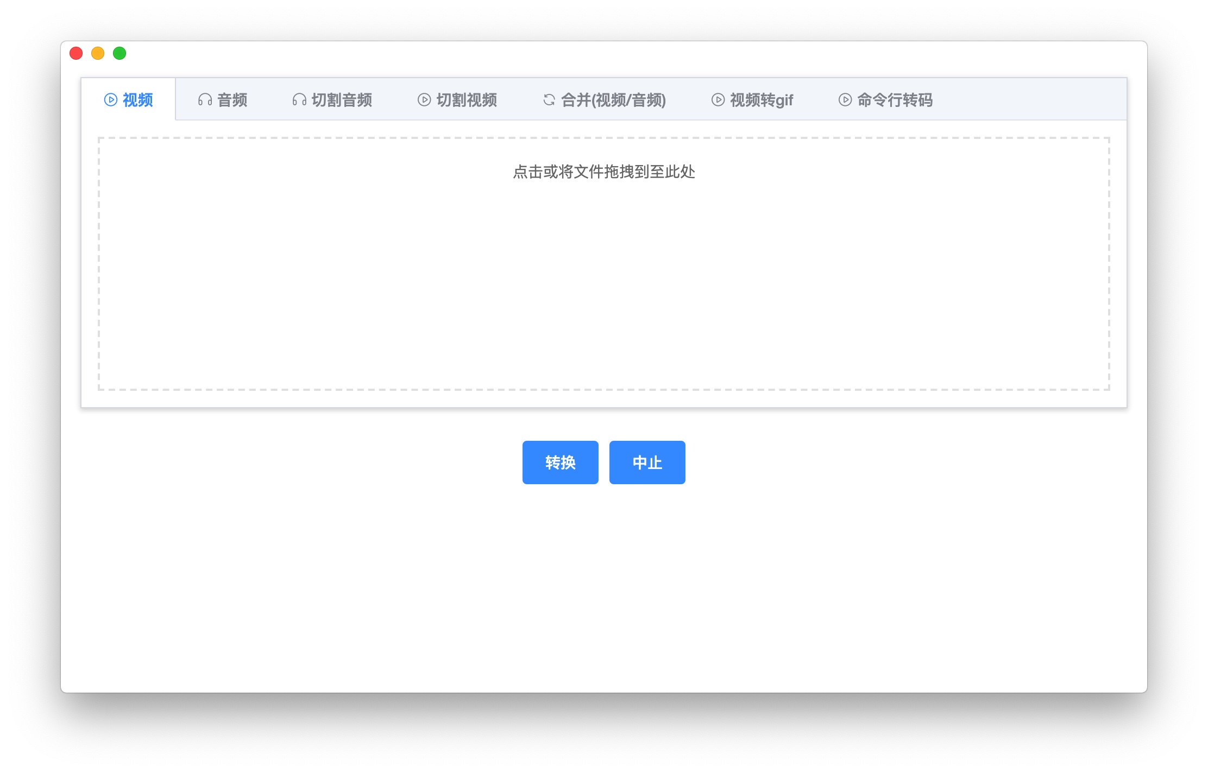The width and height of the screenshot is (1208, 773).
Task: Open the 命令行转码 tab
Action: pos(895,100)
